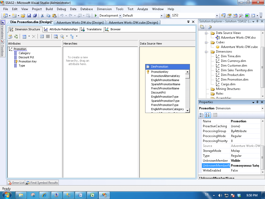Viewport: 265px width, 199px height.
Task: Open the Zoom dropdown arrow in dimension toolbar
Action: point(67,36)
